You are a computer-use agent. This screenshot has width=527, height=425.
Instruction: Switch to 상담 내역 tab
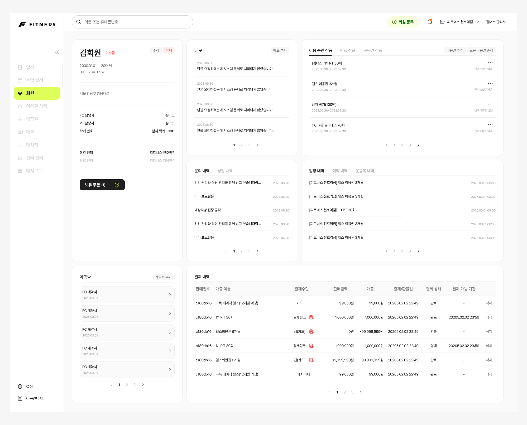(225, 171)
